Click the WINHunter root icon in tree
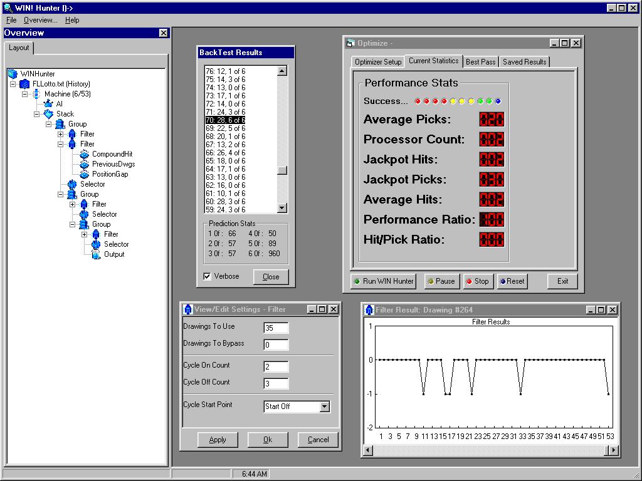Image resolution: width=642 pixels, height=481 pixels. [13, 74]
